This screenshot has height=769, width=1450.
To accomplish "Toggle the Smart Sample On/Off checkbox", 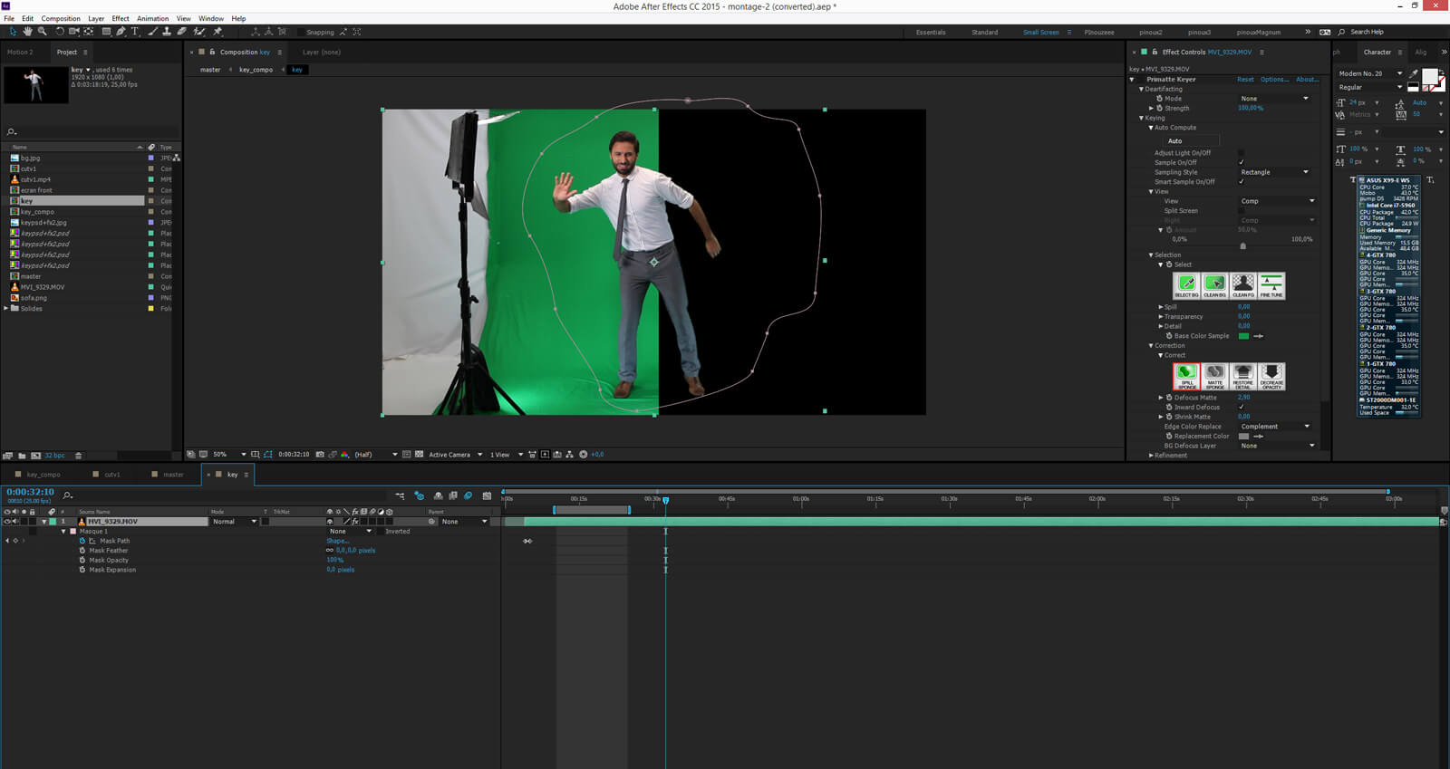I will (x=1242, y=181).
